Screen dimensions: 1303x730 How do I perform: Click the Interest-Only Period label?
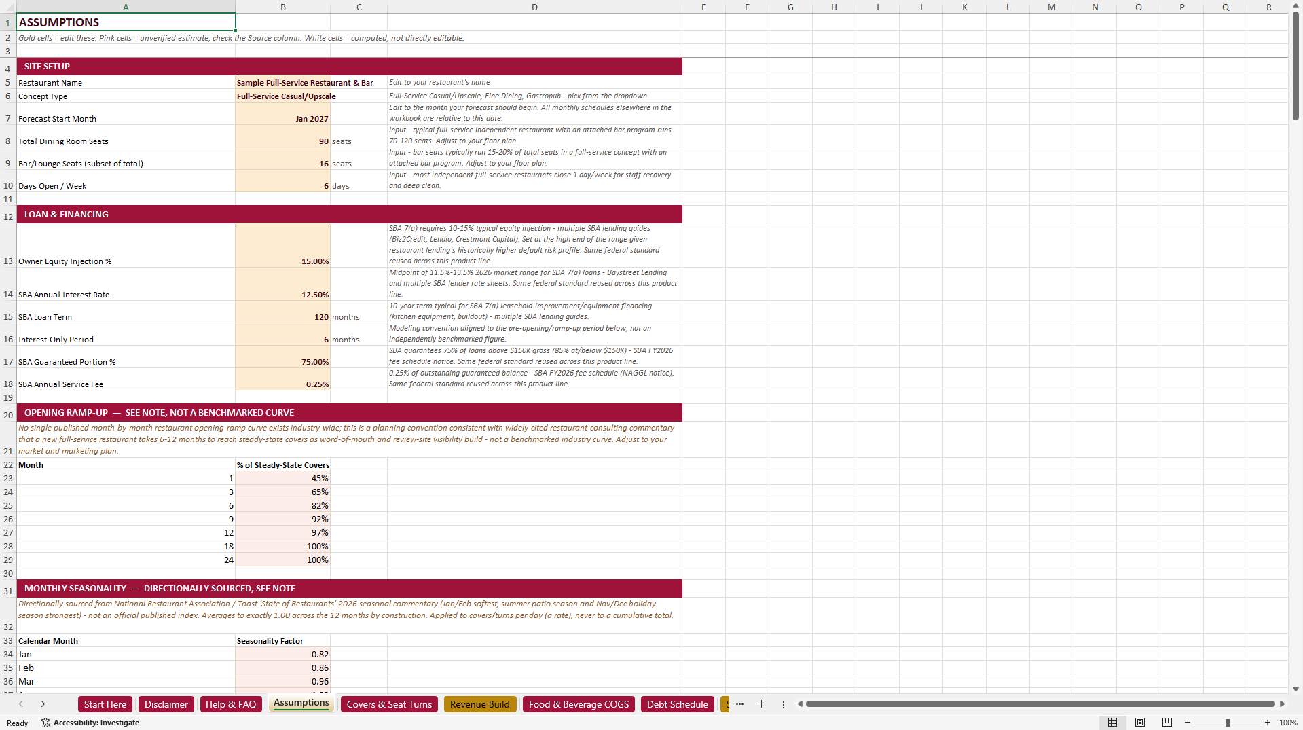click(x=56, y=340)
